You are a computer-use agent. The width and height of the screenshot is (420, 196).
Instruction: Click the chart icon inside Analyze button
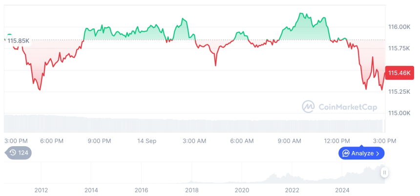pos(346,153)
